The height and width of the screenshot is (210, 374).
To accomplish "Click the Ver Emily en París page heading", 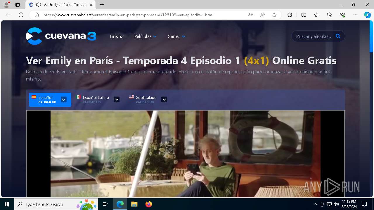I will [x=181, y=61].
